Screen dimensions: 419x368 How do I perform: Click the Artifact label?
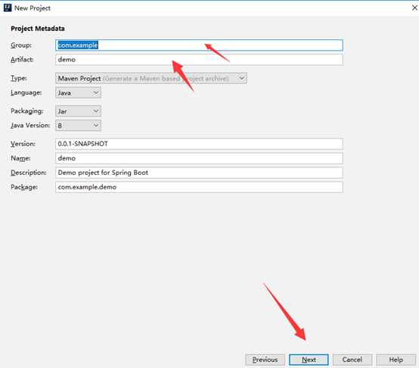22,59
